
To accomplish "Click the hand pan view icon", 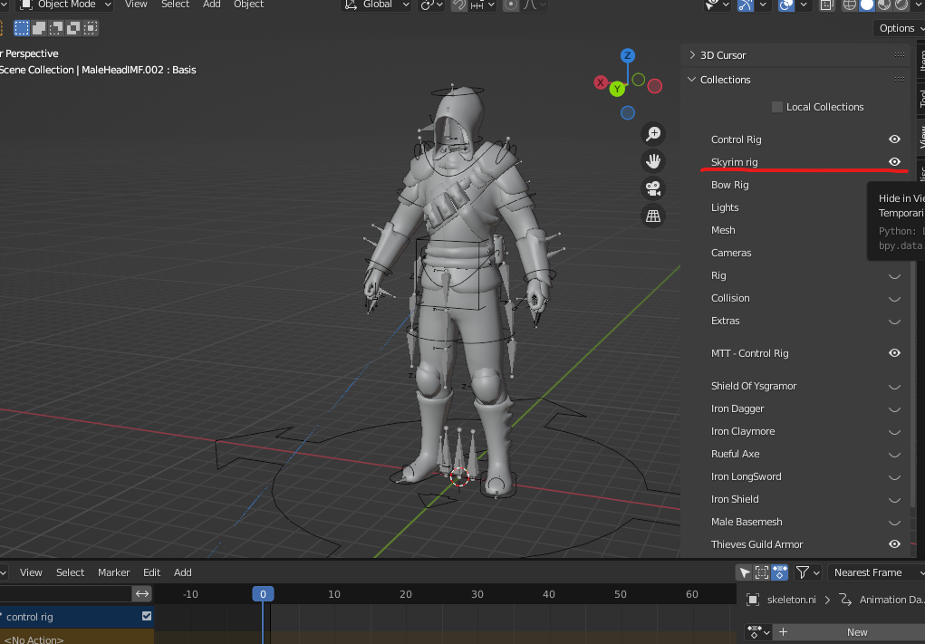I will coord(652,161).
